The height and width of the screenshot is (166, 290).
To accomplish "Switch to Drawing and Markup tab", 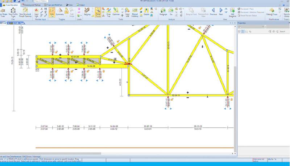I will tap(31, 5).
